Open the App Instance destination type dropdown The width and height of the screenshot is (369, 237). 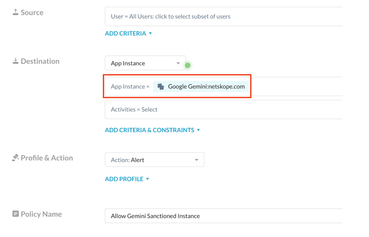pos(145,63)
